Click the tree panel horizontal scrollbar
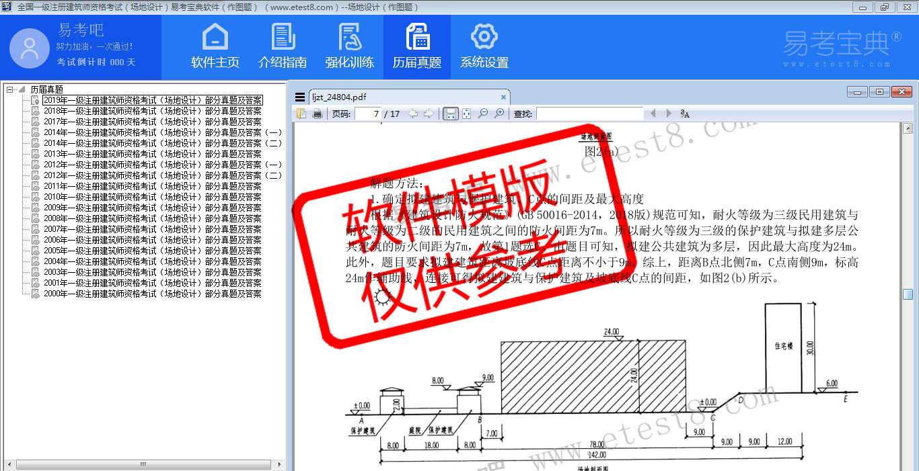The width and height of the screenshot is (919, 471). point(143,464)
